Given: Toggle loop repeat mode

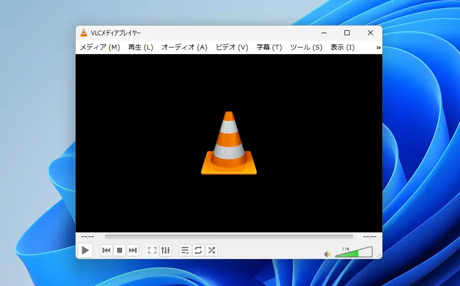Looking at the screenshot, I should pos(198,250).
